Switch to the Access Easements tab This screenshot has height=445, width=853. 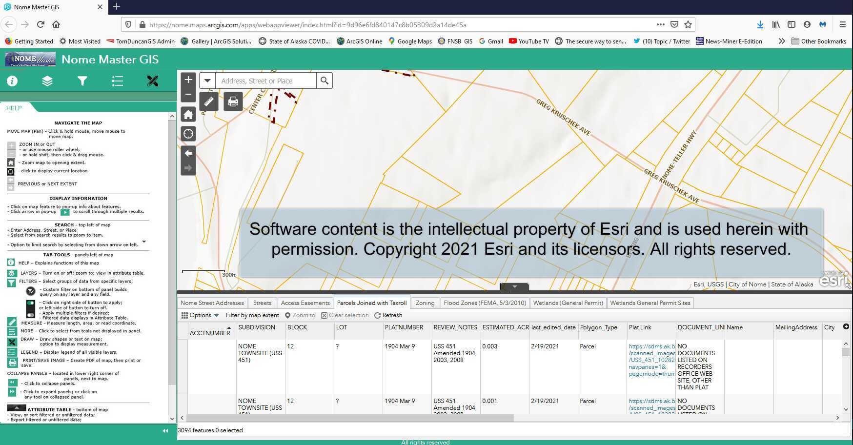[x=305, y=303]
